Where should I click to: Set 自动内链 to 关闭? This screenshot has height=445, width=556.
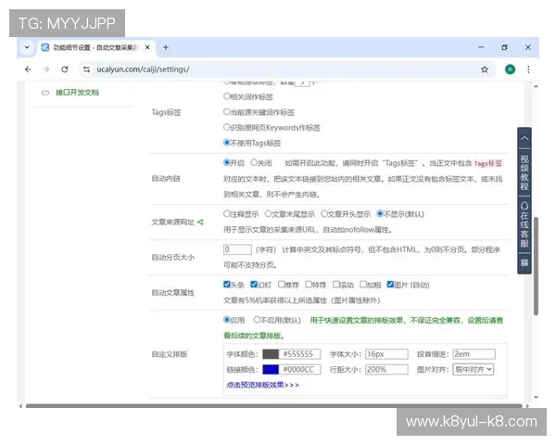click(x=254, y=162)
